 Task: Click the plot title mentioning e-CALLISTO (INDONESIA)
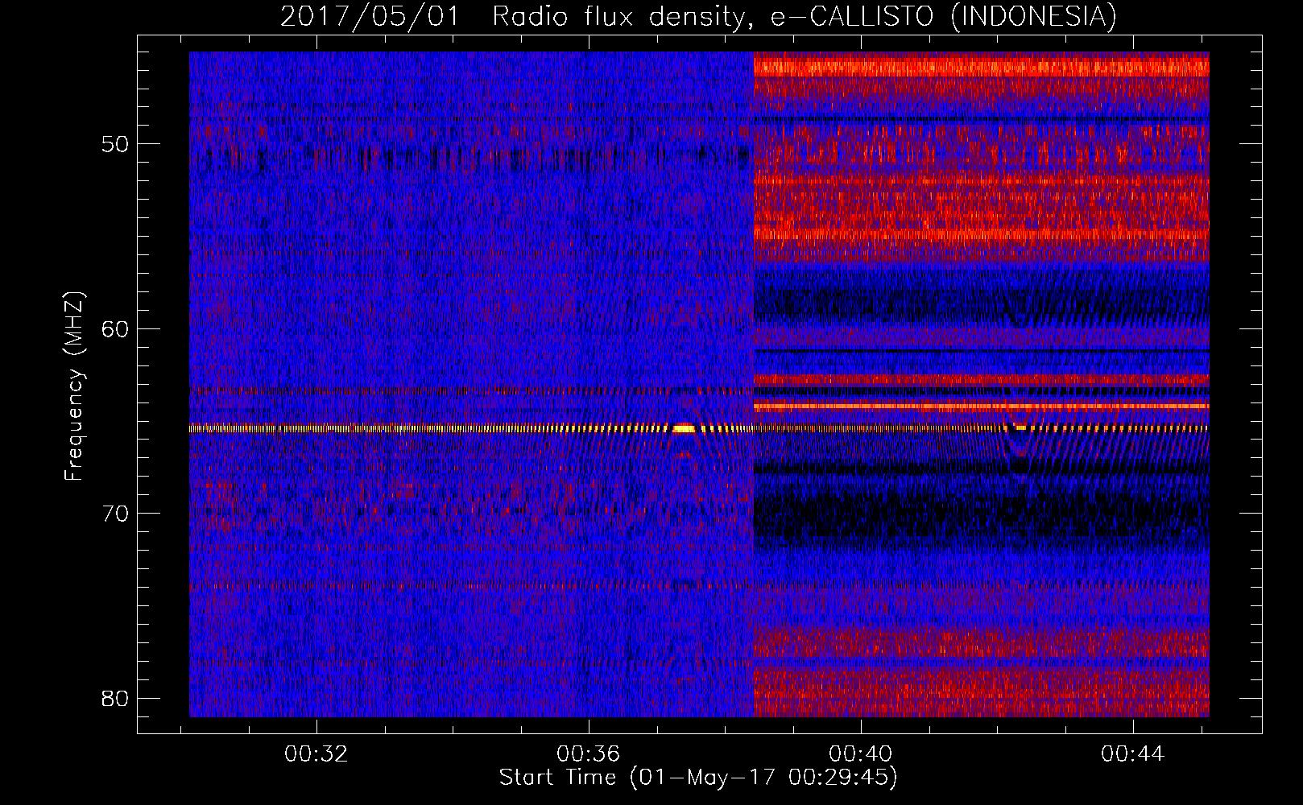pos(699,16)
